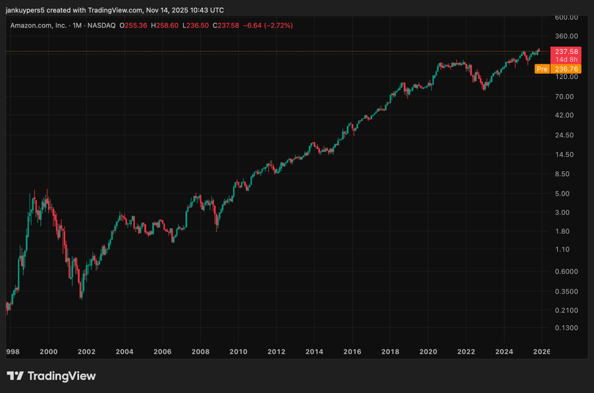This screenshot has height=393, width=594.
Task: Click the 24.50 price axis label
Action: pyautogui.click(x=564, y=135)
